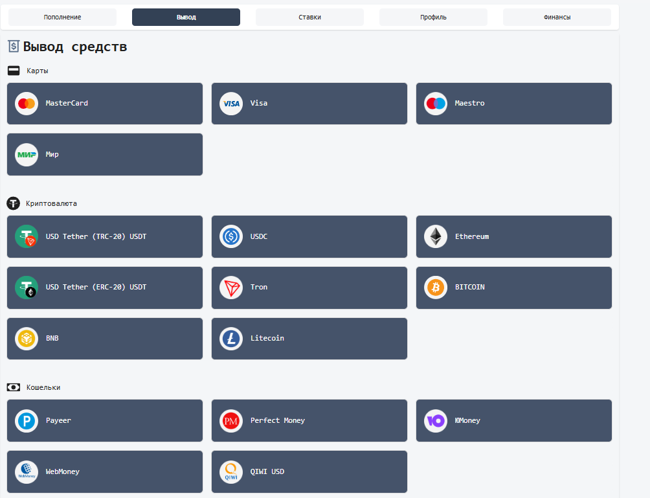
Task: Click the Maestro card logo
Action: coord(436,104)
